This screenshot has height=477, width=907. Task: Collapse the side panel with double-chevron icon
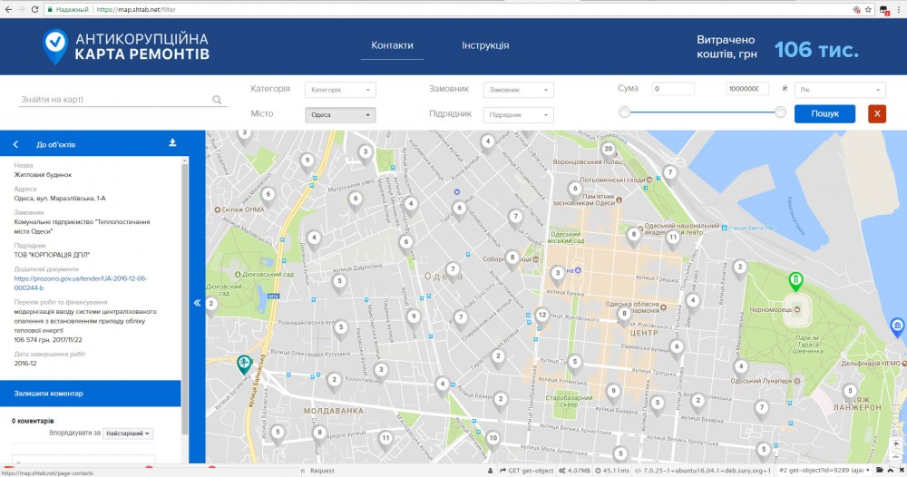(x=197, y=303)
